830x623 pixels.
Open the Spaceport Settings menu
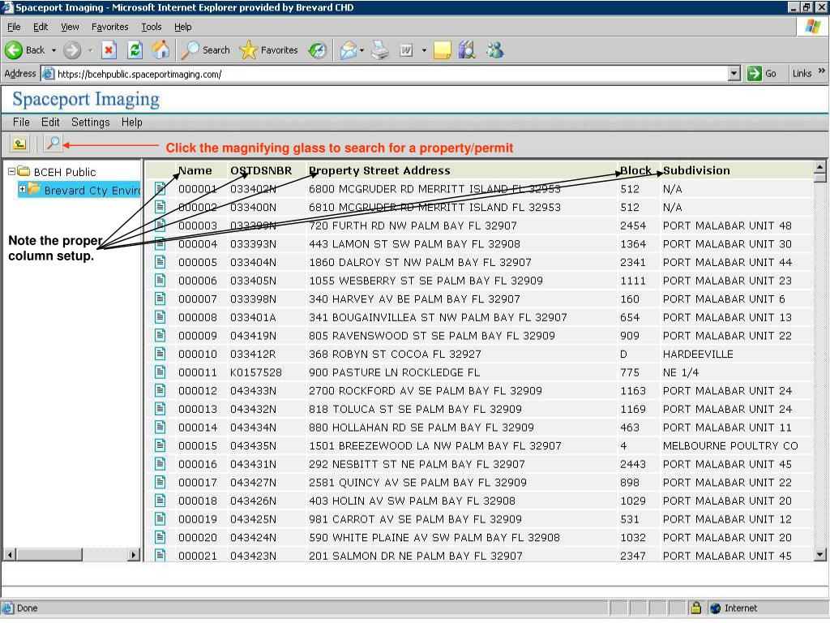click(91, 122)
